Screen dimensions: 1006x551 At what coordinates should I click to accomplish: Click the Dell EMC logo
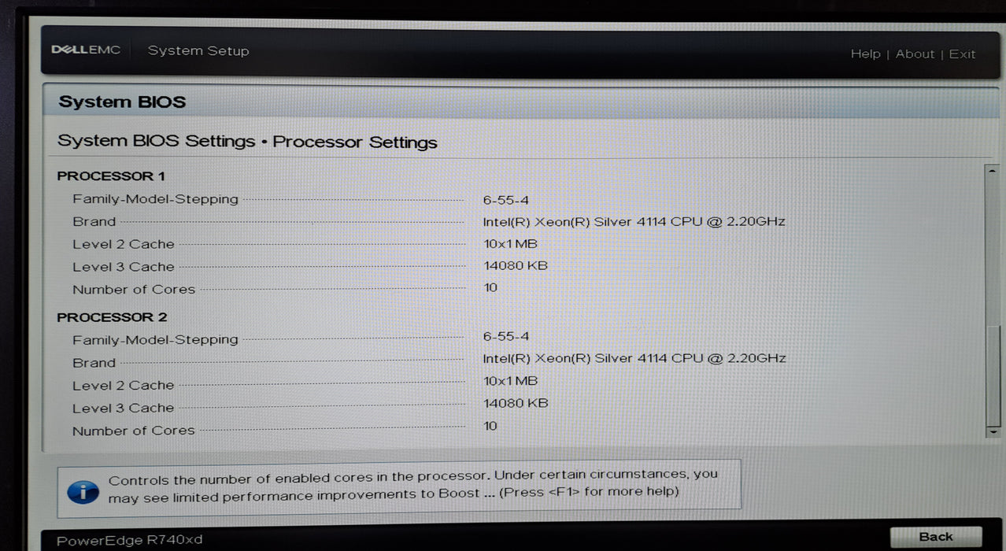86,50
